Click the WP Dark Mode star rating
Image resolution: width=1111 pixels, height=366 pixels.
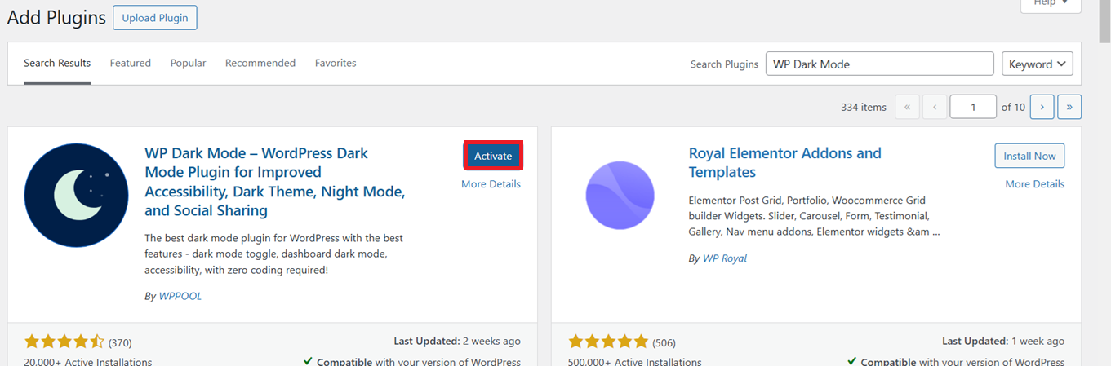(64, 342)
